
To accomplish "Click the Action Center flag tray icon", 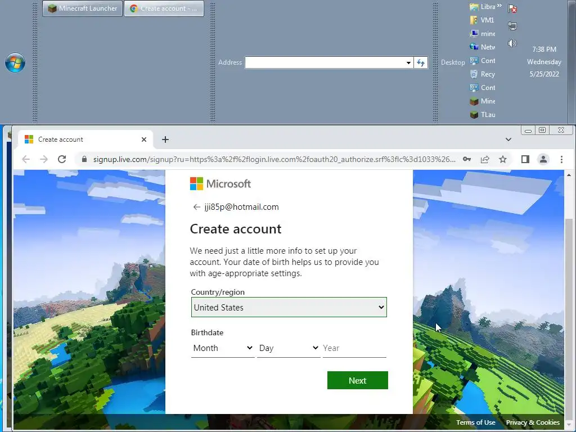I will [512, 8].
